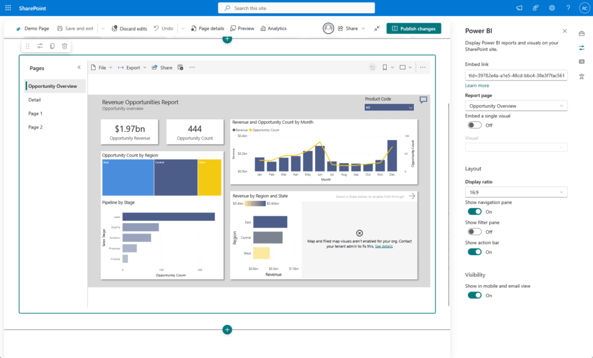Image resolution: width=593 pixels, height=358 pixels.
Task: Click the Publish changes button
Action: pyautogui.click(x=413, y=28)
